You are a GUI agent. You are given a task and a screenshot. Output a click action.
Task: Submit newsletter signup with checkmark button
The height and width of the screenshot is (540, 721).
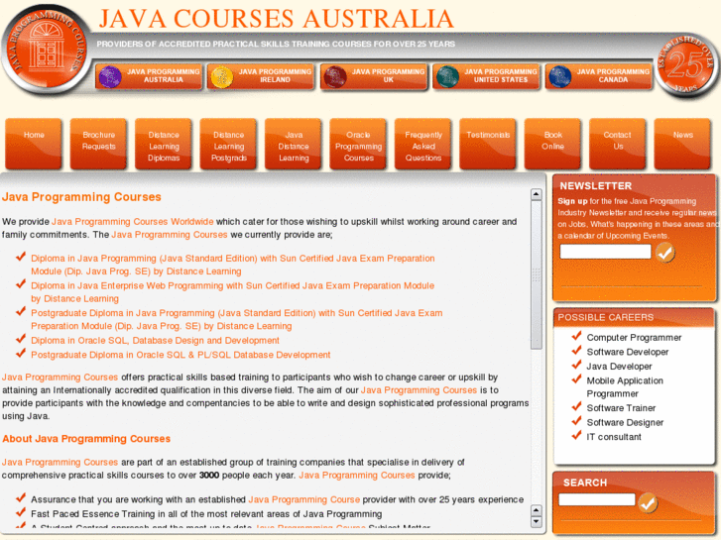click(x=664, y=253)
